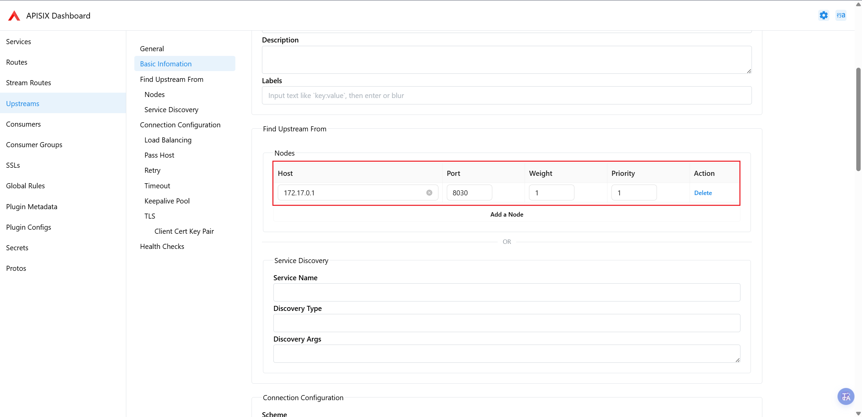Screen dimensions: 862x417
Task: Jump to Load Balancing section anchor
Action: coord(168,140)
